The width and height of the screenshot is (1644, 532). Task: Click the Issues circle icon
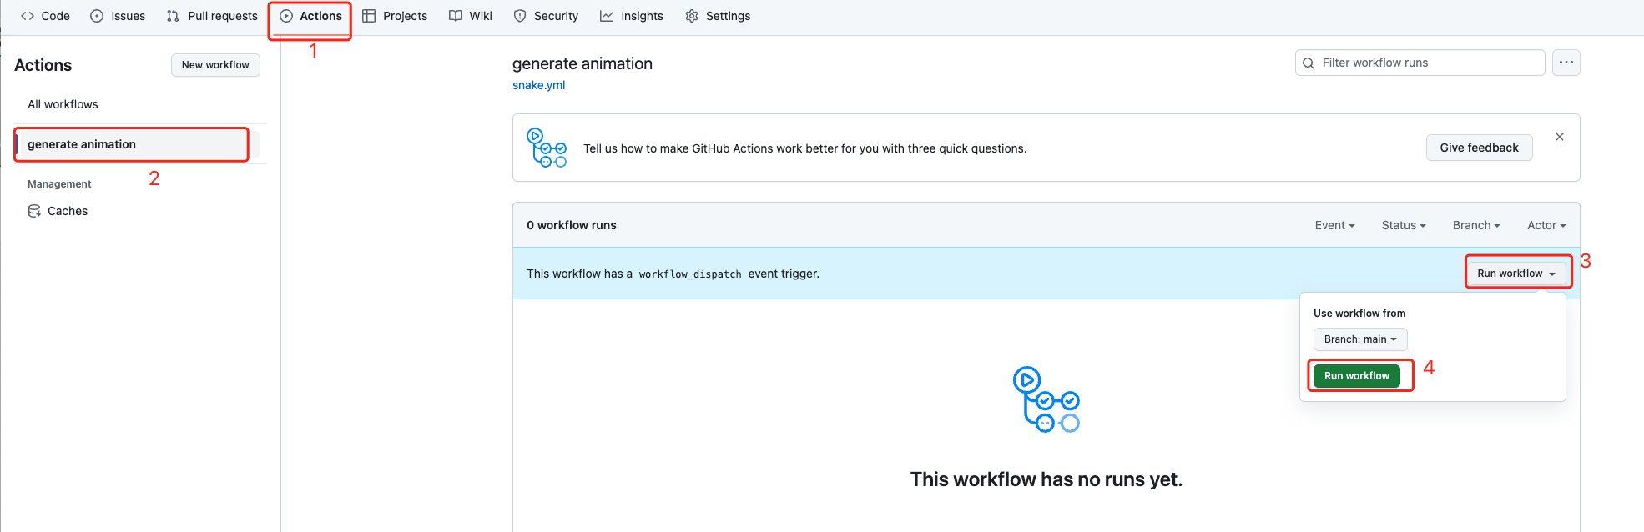click(97, 16)
